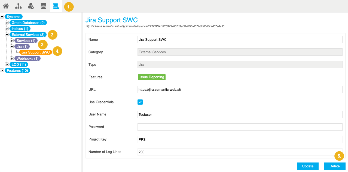
Task: Select Indices (1) in tree
Action: point(20,29)
